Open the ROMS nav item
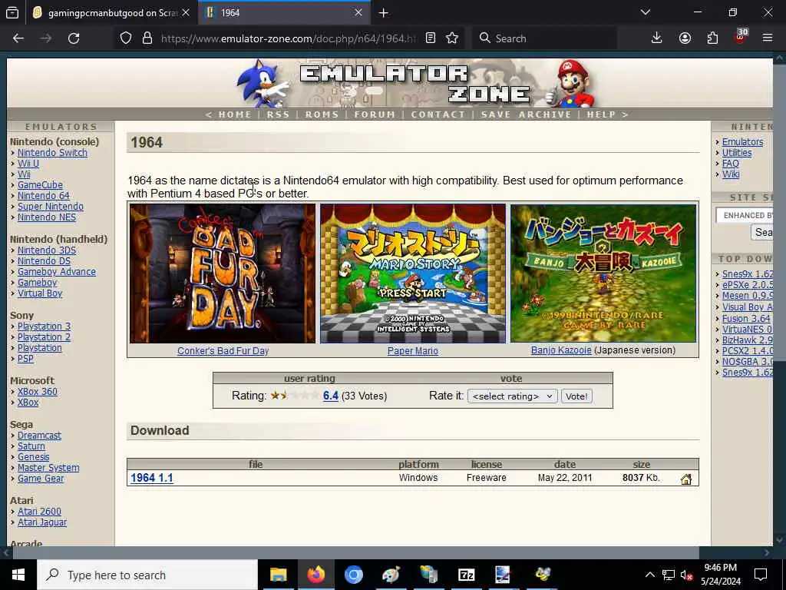Image resolution: width=786 pixels, height=590 pixels. [x=322, y=114]
